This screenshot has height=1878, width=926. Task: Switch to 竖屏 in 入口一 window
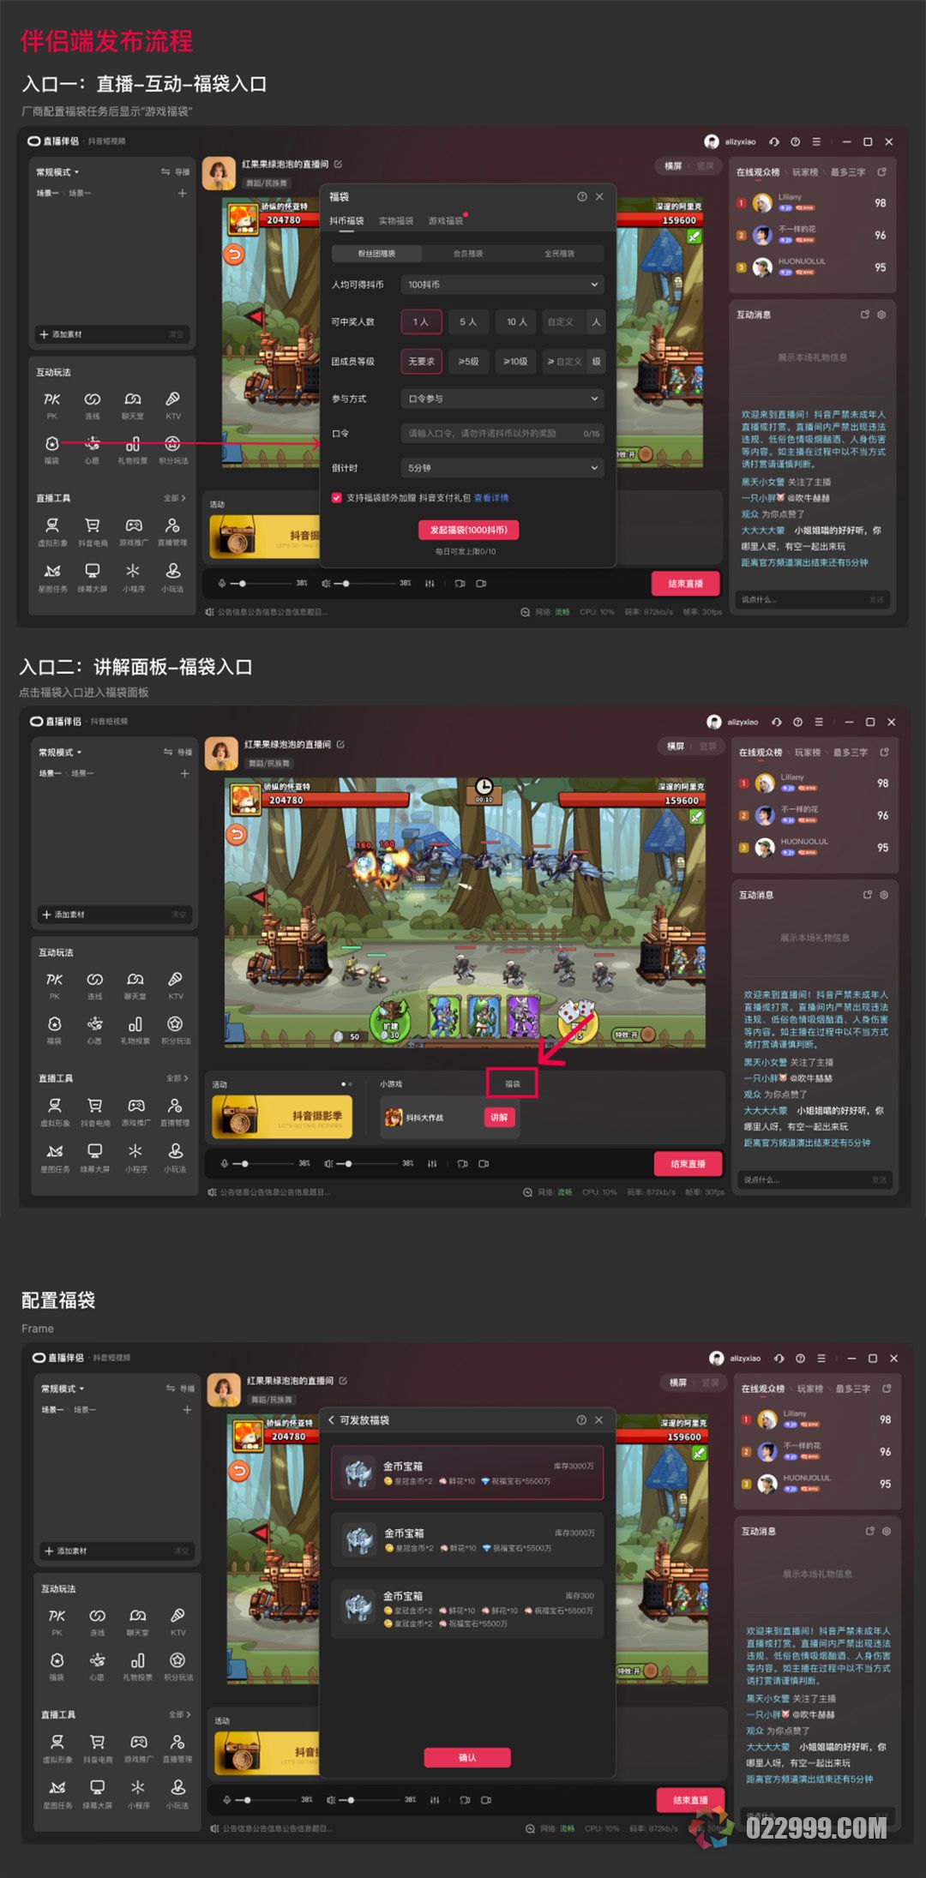[x=705, y=165]
